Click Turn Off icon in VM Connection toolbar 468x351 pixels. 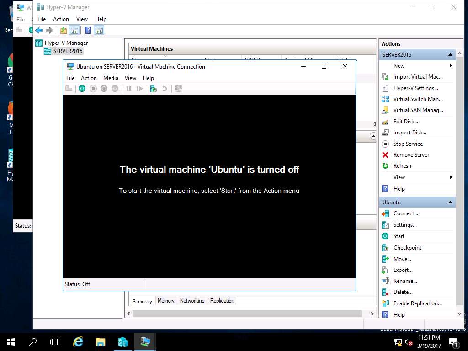click(x=93, y=89)
